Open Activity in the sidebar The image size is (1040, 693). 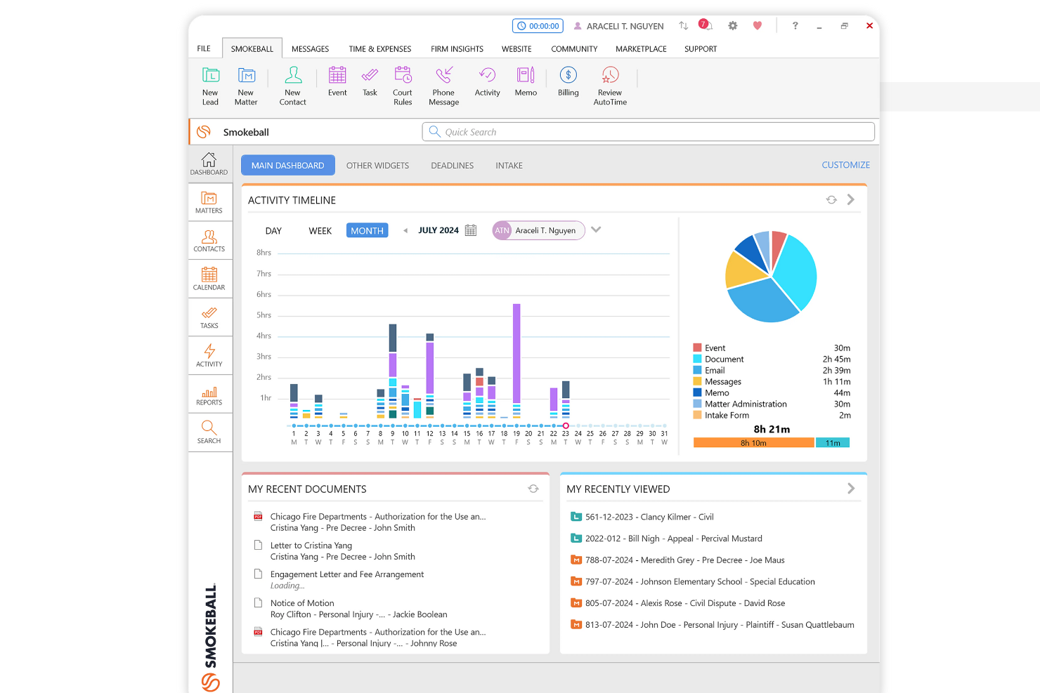point(209,356)
